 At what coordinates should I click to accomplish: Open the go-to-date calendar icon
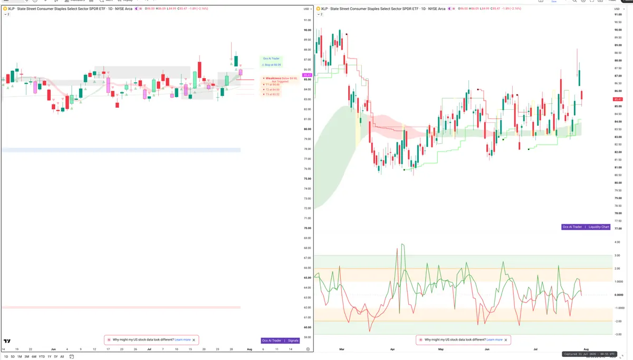pyautogui.click(x=72, y=357)
